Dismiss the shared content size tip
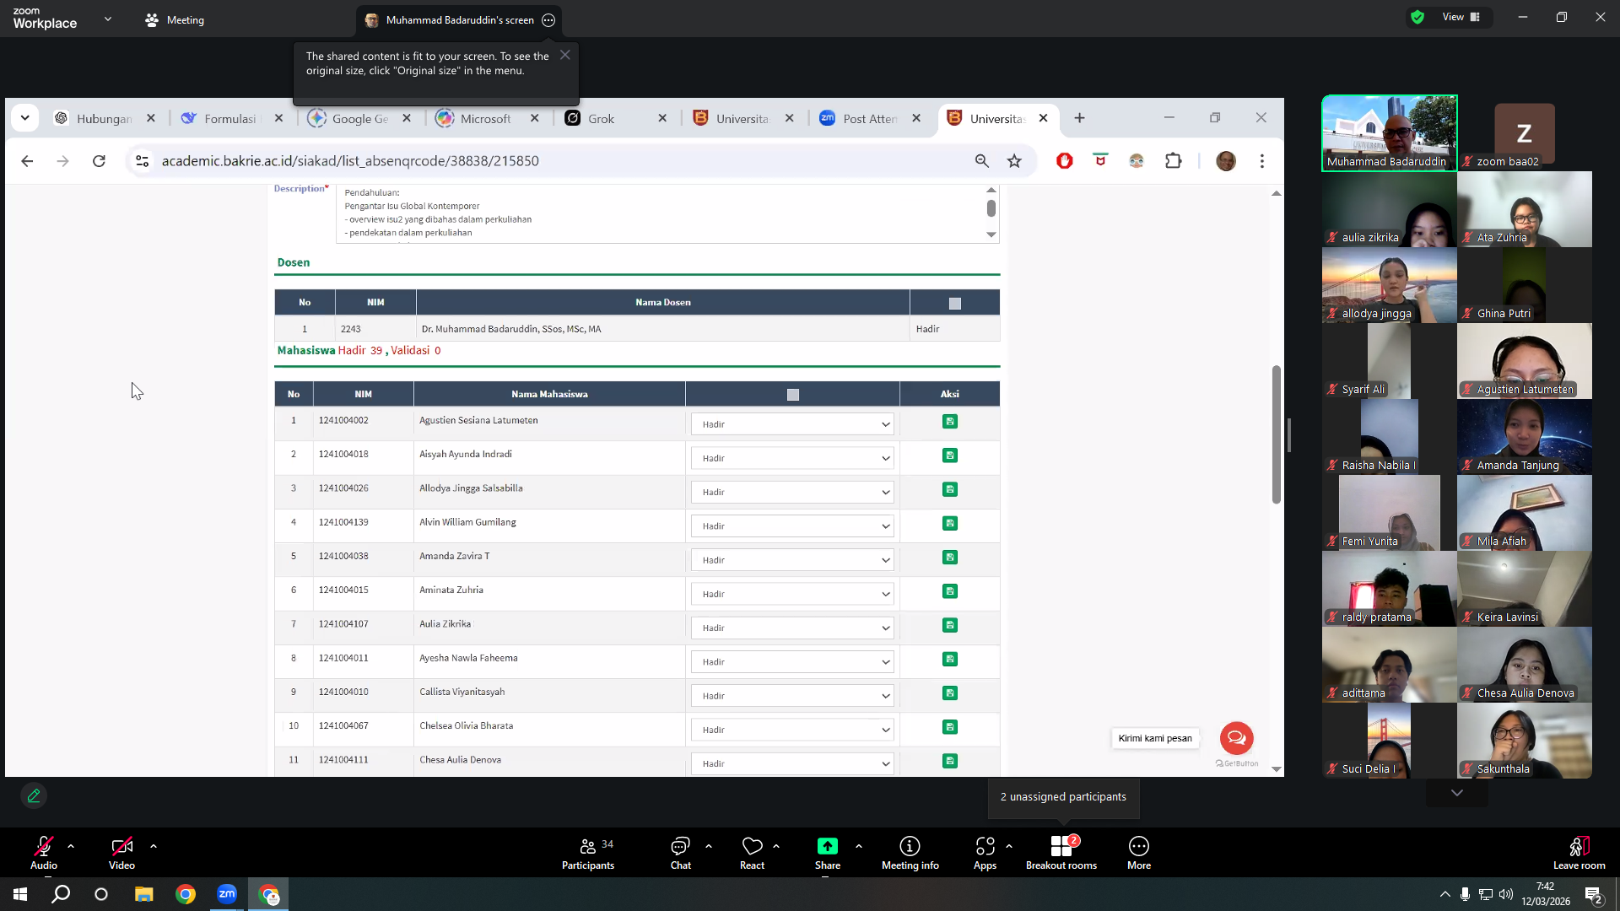The width and height of the screenshot is (1620, 911). pos(565,55)
